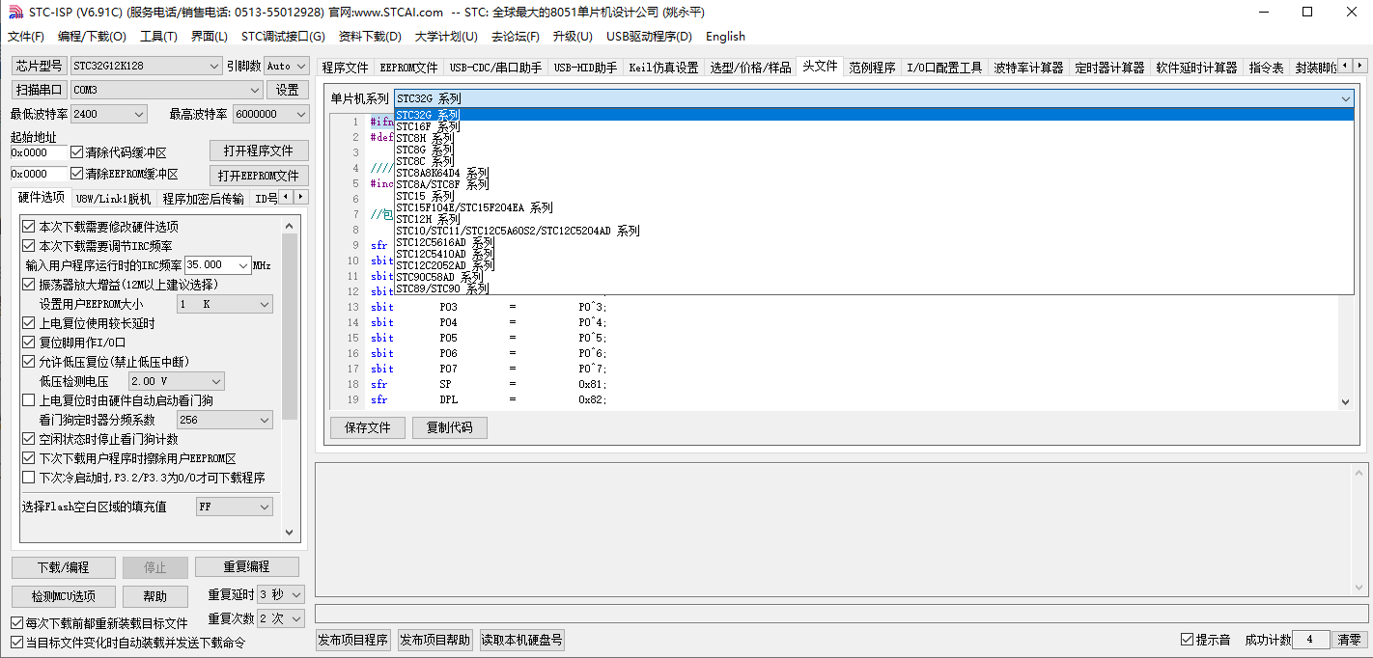The height and width of the screenshot is (658, 1373).
Task: Switch to the 范例程序 tab
Action: click(x=872, y=68)
